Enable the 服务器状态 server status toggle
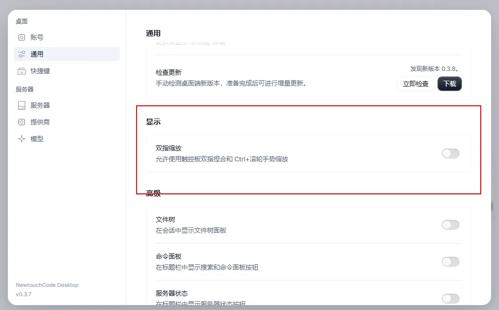499x310 pixels. point(450,299)
